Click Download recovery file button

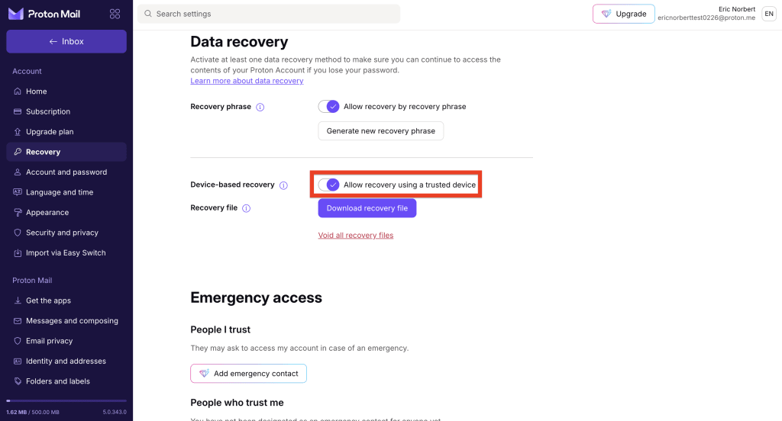pos(367,208)
